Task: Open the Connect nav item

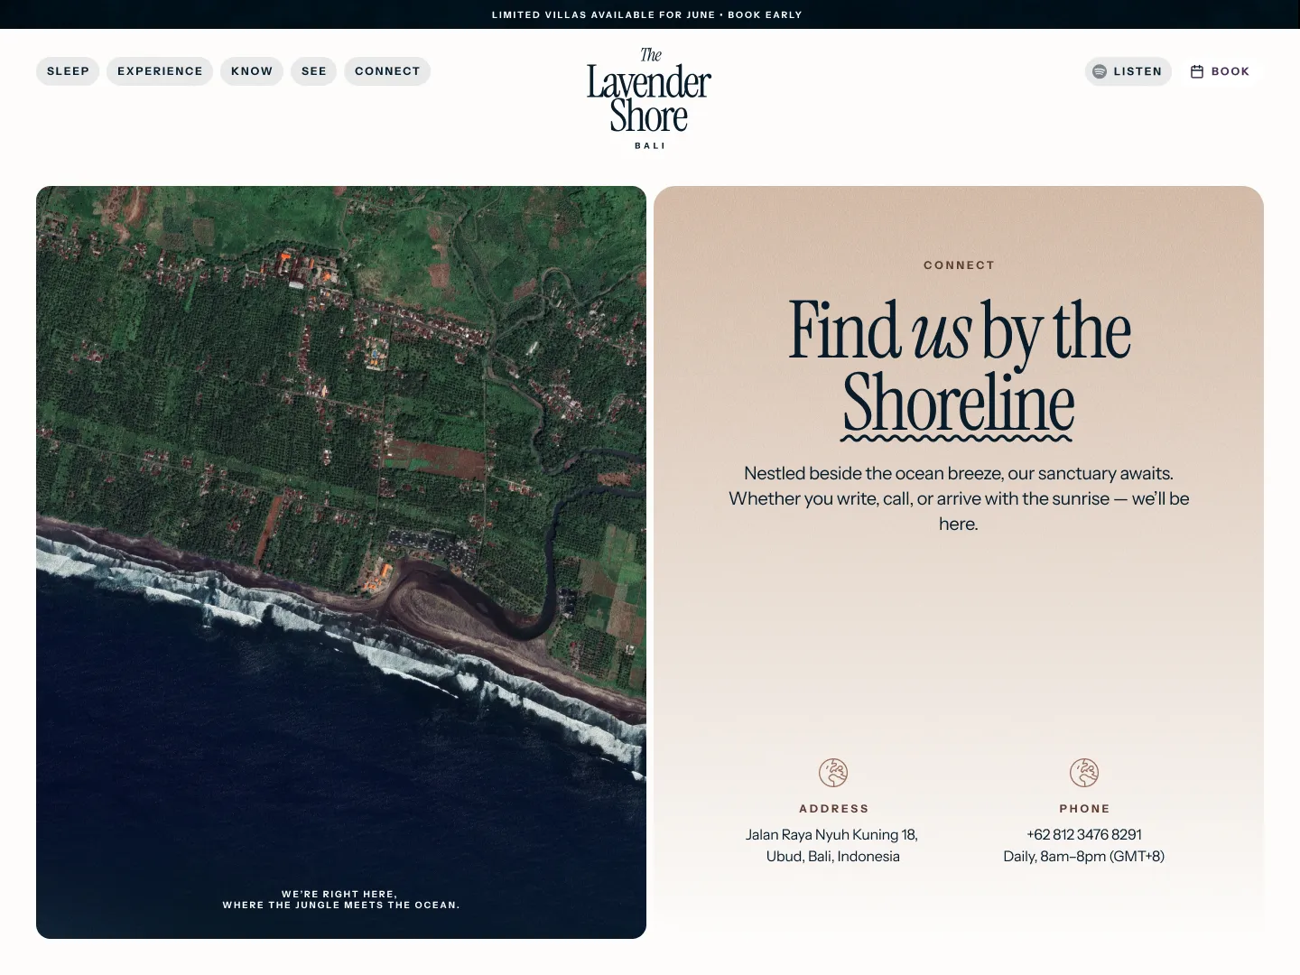Action: [x=387, y=71]
